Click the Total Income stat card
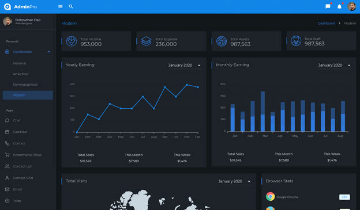Image resolution: width=360 pixels, height=210 pixels. (96, 41)
